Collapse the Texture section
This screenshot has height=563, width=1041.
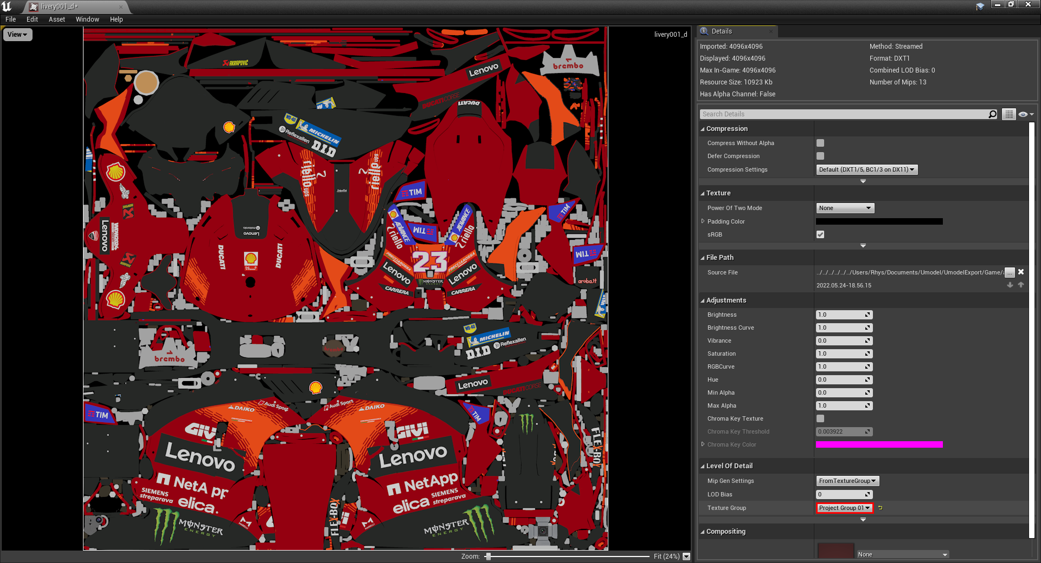click(x=703, y=193)
